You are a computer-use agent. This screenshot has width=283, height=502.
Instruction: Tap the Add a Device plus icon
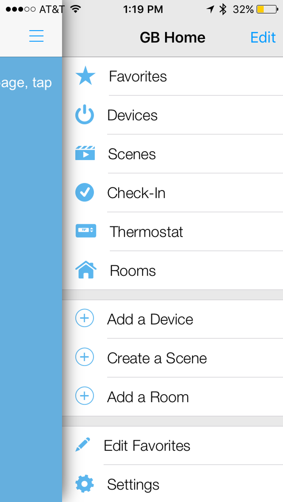pyautogui.click(x=84, y=318)
